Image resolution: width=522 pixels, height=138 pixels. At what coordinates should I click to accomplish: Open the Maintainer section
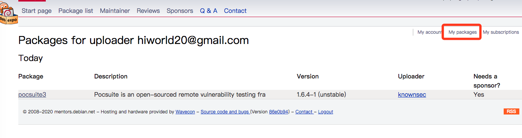click(115, 11)
